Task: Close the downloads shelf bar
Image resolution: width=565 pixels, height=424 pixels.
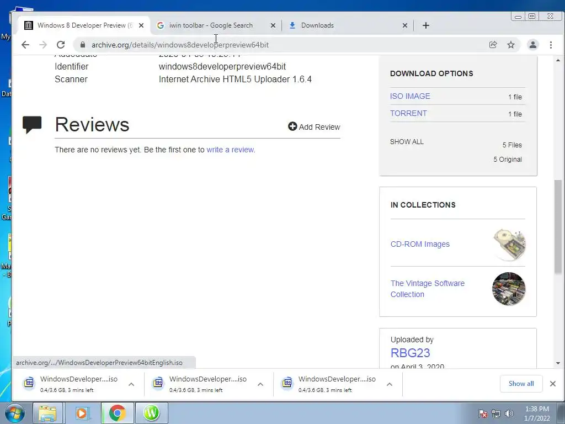Action: (553, 384)
